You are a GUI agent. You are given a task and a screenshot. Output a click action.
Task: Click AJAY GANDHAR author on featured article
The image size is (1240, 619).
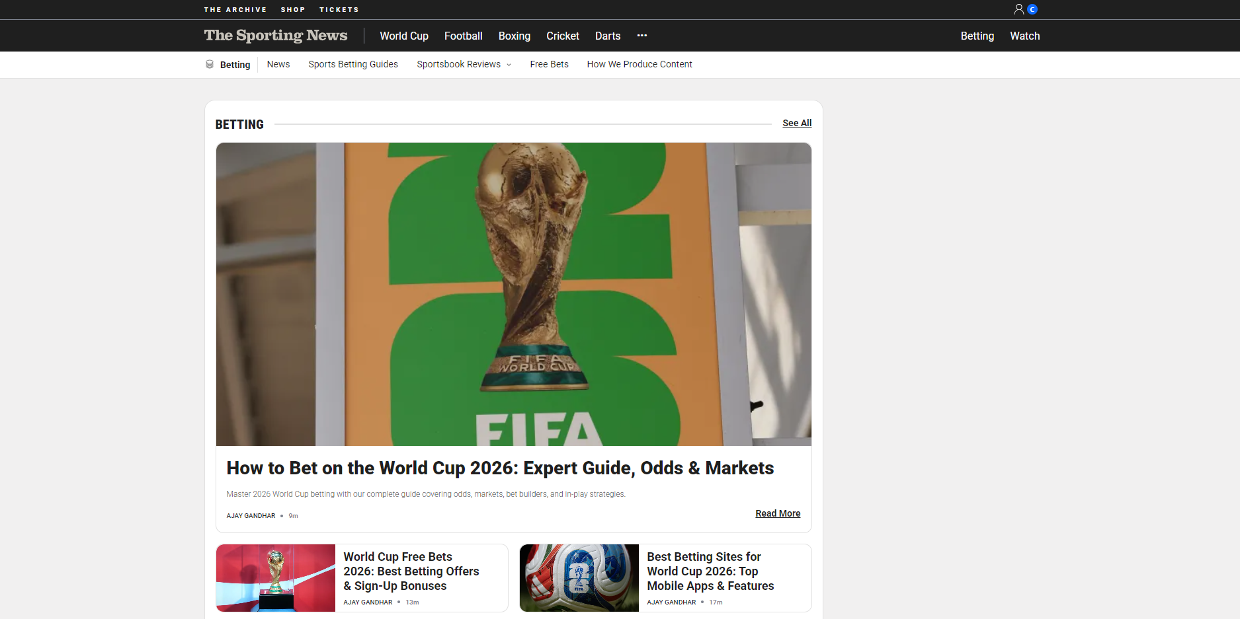tap(251, 516)
